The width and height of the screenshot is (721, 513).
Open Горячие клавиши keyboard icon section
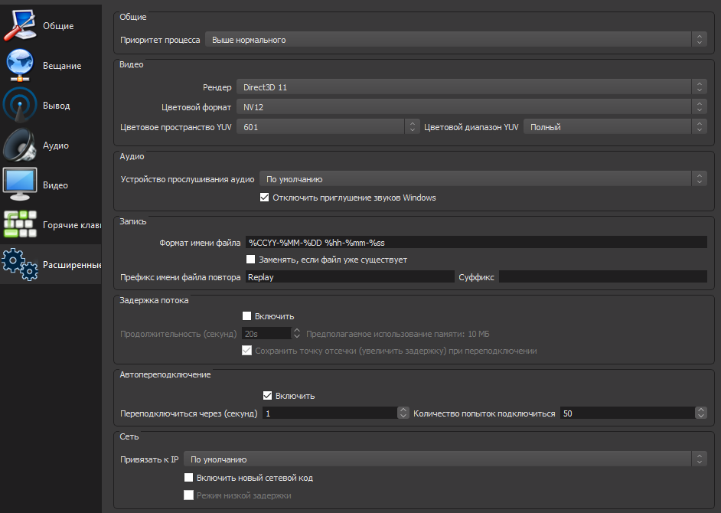(x=20, y=224)
